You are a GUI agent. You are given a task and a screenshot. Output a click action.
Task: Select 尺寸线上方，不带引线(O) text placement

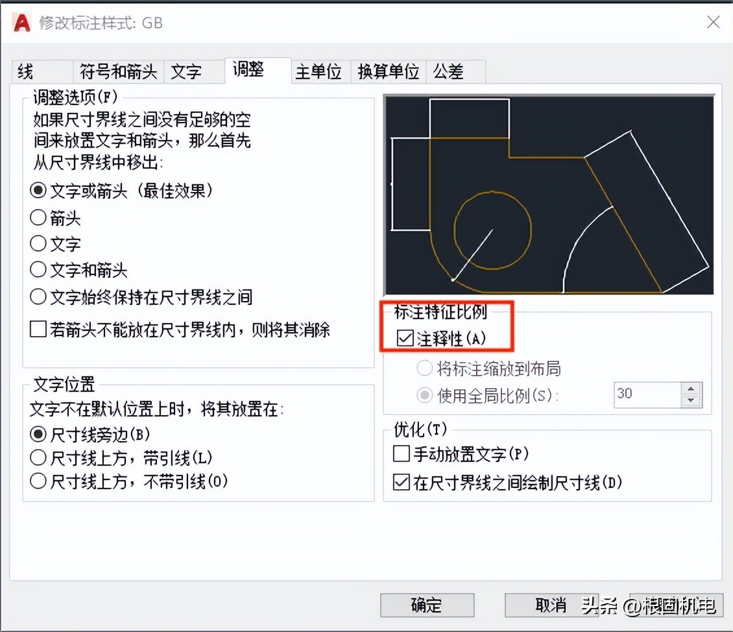point(38,481)
